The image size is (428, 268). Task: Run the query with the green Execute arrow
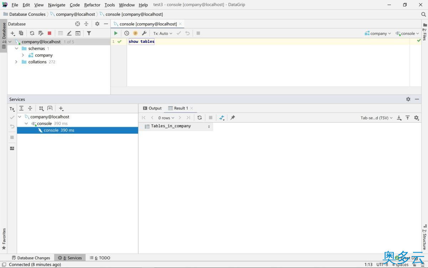[116, 33]
